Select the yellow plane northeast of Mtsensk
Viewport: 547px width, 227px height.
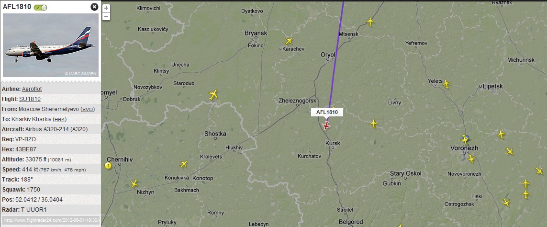pos(370,22)
